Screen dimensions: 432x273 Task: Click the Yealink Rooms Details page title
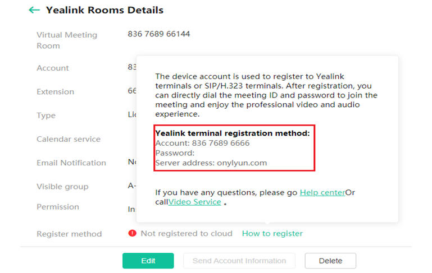coord(104,10)
